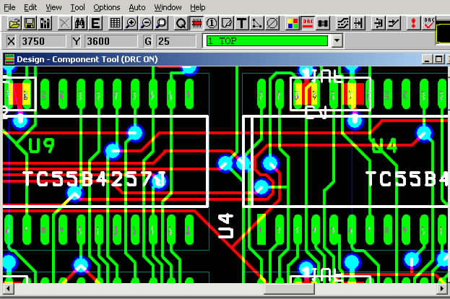Viewport: 450px width, 299px height.
Task: Toggle Online DRC red icon
Action: (x=308, y=23)
